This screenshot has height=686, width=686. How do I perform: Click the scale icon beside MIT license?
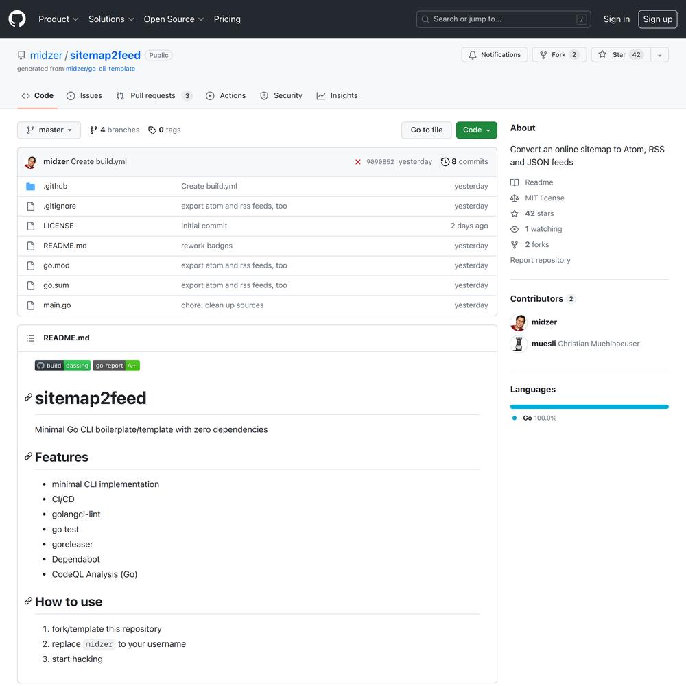tap(514, 198)
